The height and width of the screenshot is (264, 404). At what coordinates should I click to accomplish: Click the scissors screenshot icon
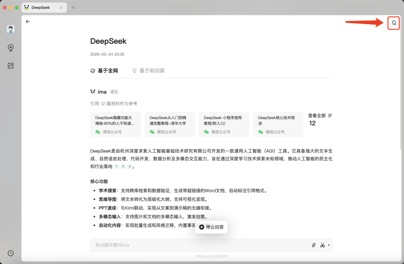tap(322, 245)
